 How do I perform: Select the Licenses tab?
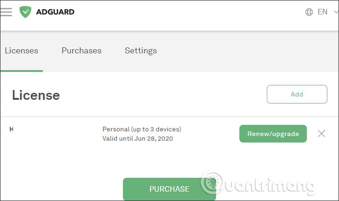tap(21, 51)
